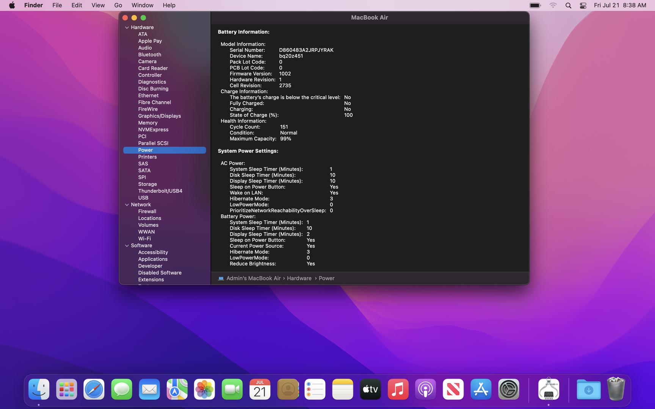Image resolution: width=655 pixels, height=409 pixels.
Task: Open the Apple menu
Action: pyautogui.click(x=12, y=5)
